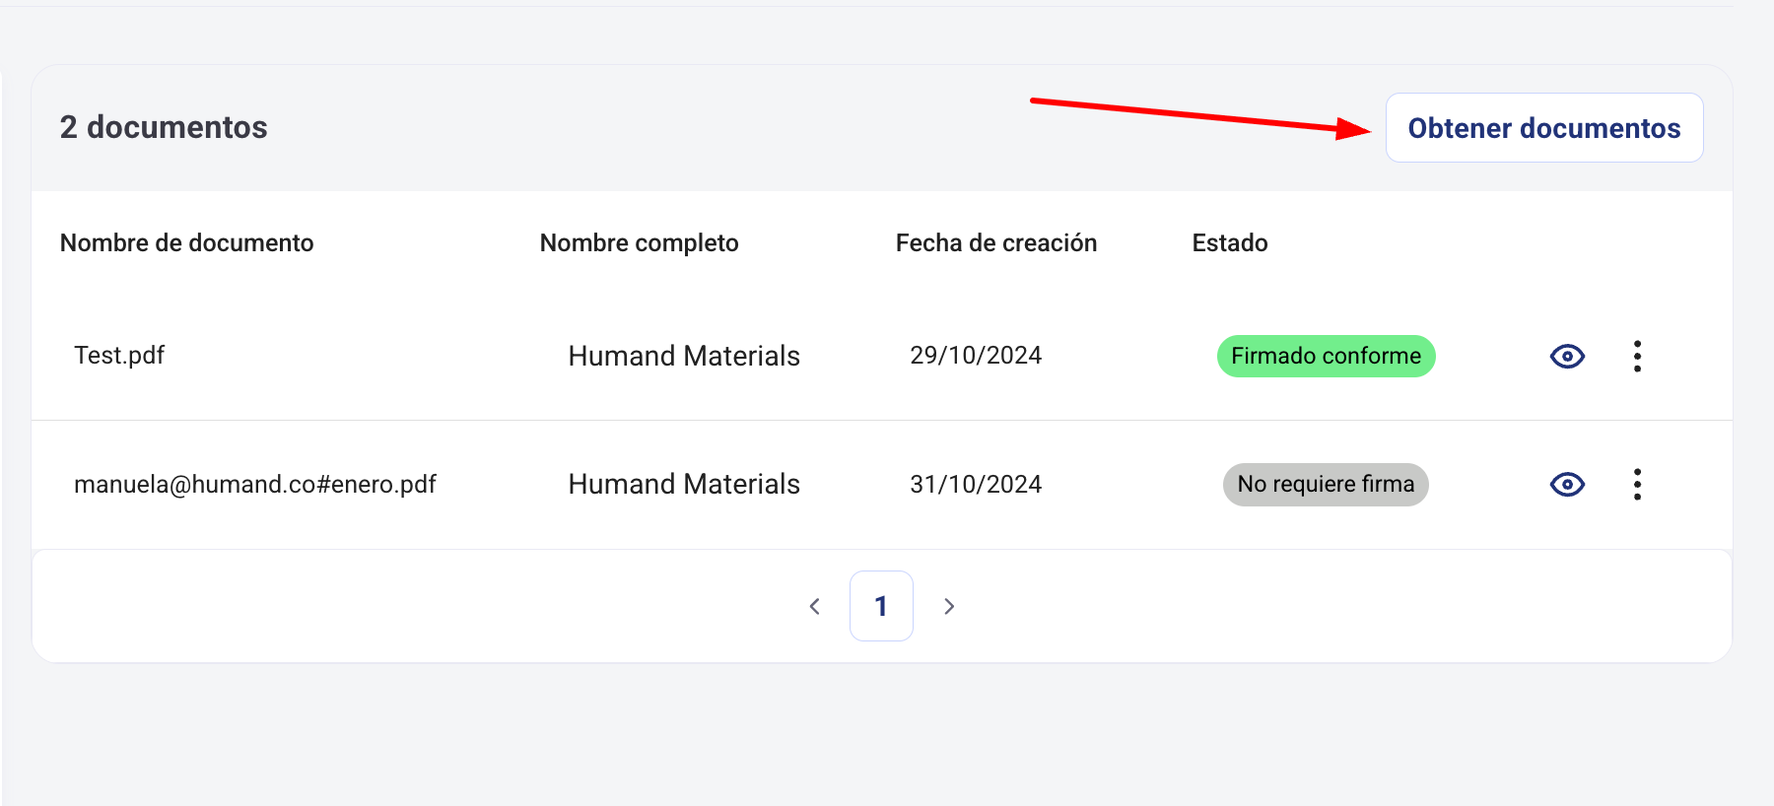Image resolution: width=1774 pixels, height=806 pixels.
Task: Click Humand Materials in the Test.pdf row
Action: click(x=684, y=356)
